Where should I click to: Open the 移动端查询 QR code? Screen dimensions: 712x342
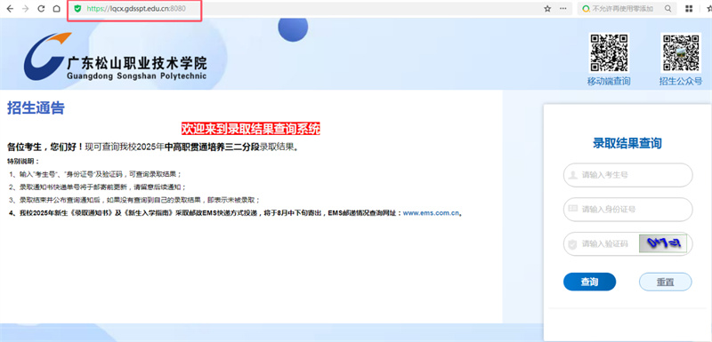pyautogui.click(x=609, y=52)
